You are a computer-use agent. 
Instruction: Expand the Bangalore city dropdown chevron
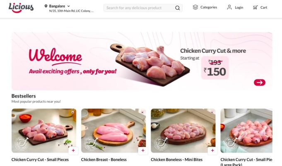click(x=68, y=6)
